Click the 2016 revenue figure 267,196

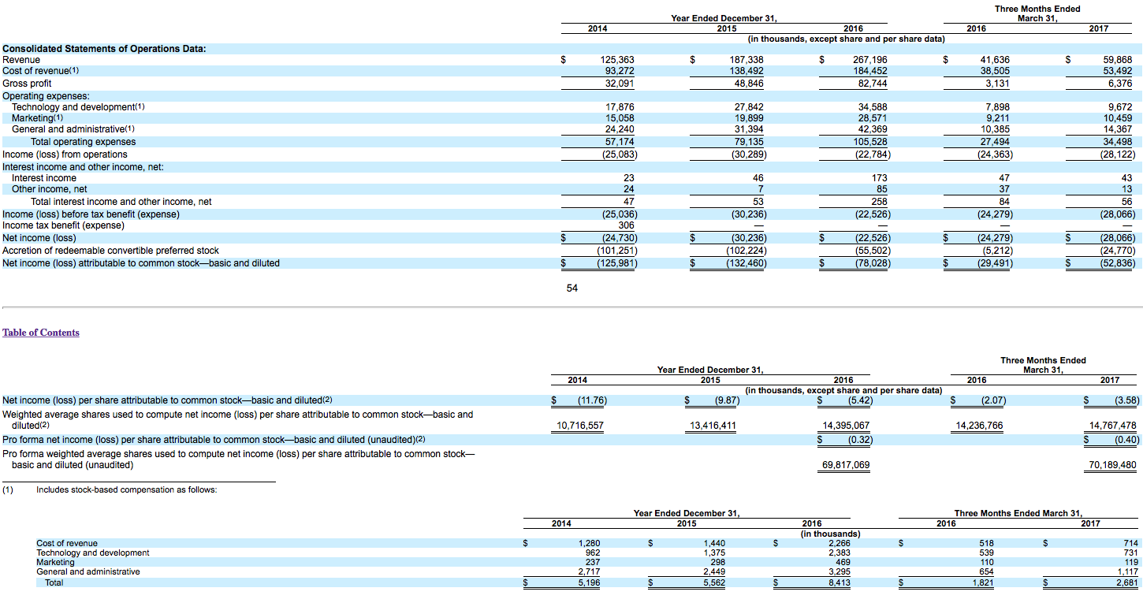870,60
